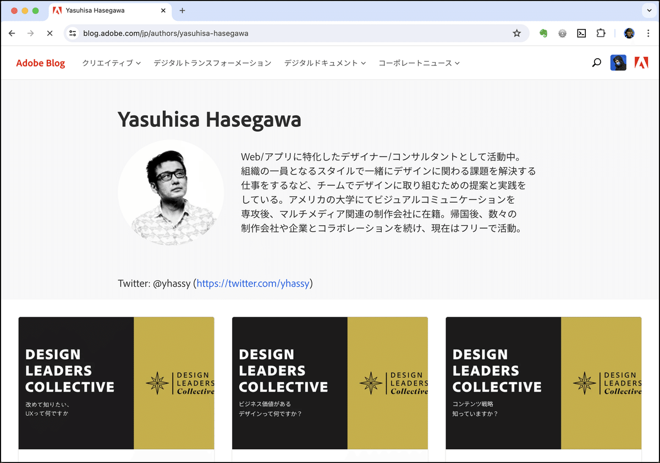This screenshot has height=463, width=660.
Task: Open the デジタルトランスフォーメーション menu item
Action: pyautogui.click(x=212, y=63)
